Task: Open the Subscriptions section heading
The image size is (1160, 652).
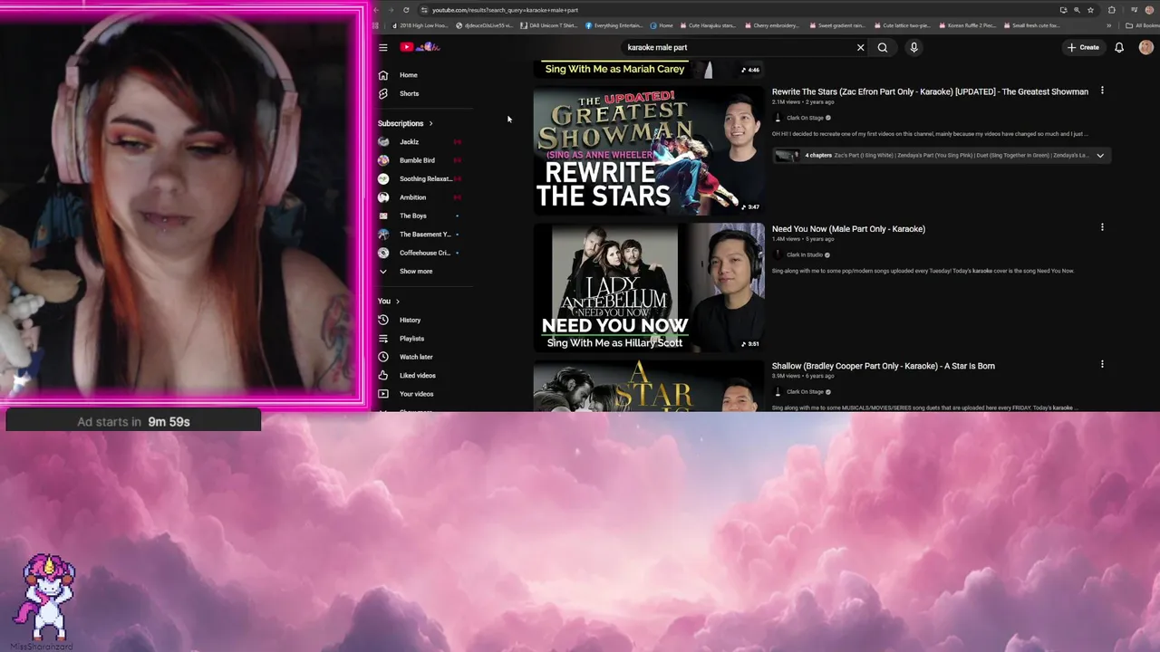Action: pyautogui.click(x=405, y=123)
